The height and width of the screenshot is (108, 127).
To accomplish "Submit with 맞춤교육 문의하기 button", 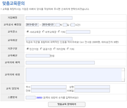I will pyautogui.click(x=67, y=104).
